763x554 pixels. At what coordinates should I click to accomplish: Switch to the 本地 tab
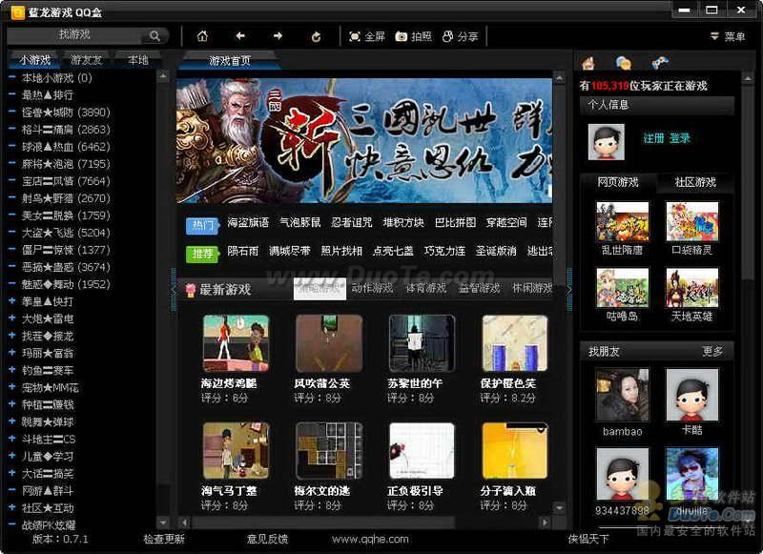pos(137,60)
